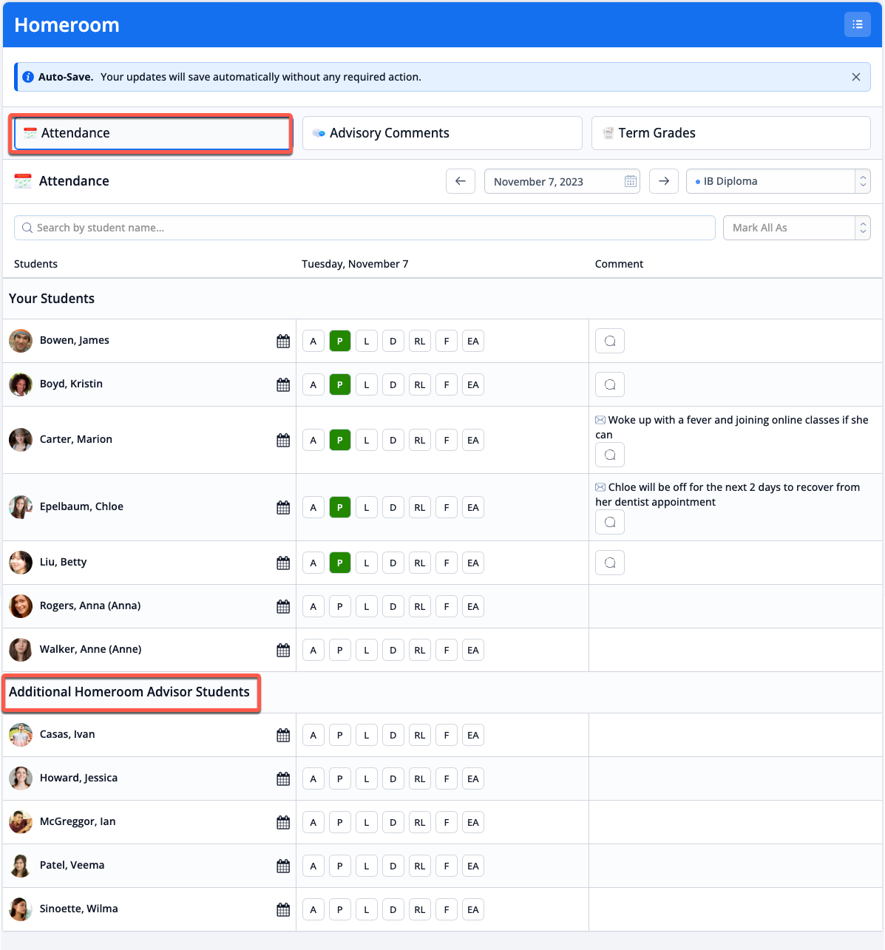Screen dimensions: 885x950
Task: Open calendar icon beside Liu, Betty
Action: pos(283,563)
